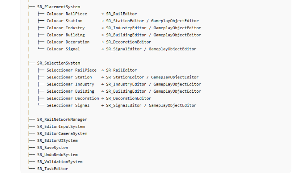Screen dimensions: 308x173
Task: Select the Seleccionar Building entry
Action: click(x=70, y=91)
